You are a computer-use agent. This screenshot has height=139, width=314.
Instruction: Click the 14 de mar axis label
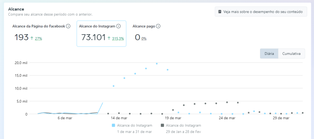(x=119, y=118)
